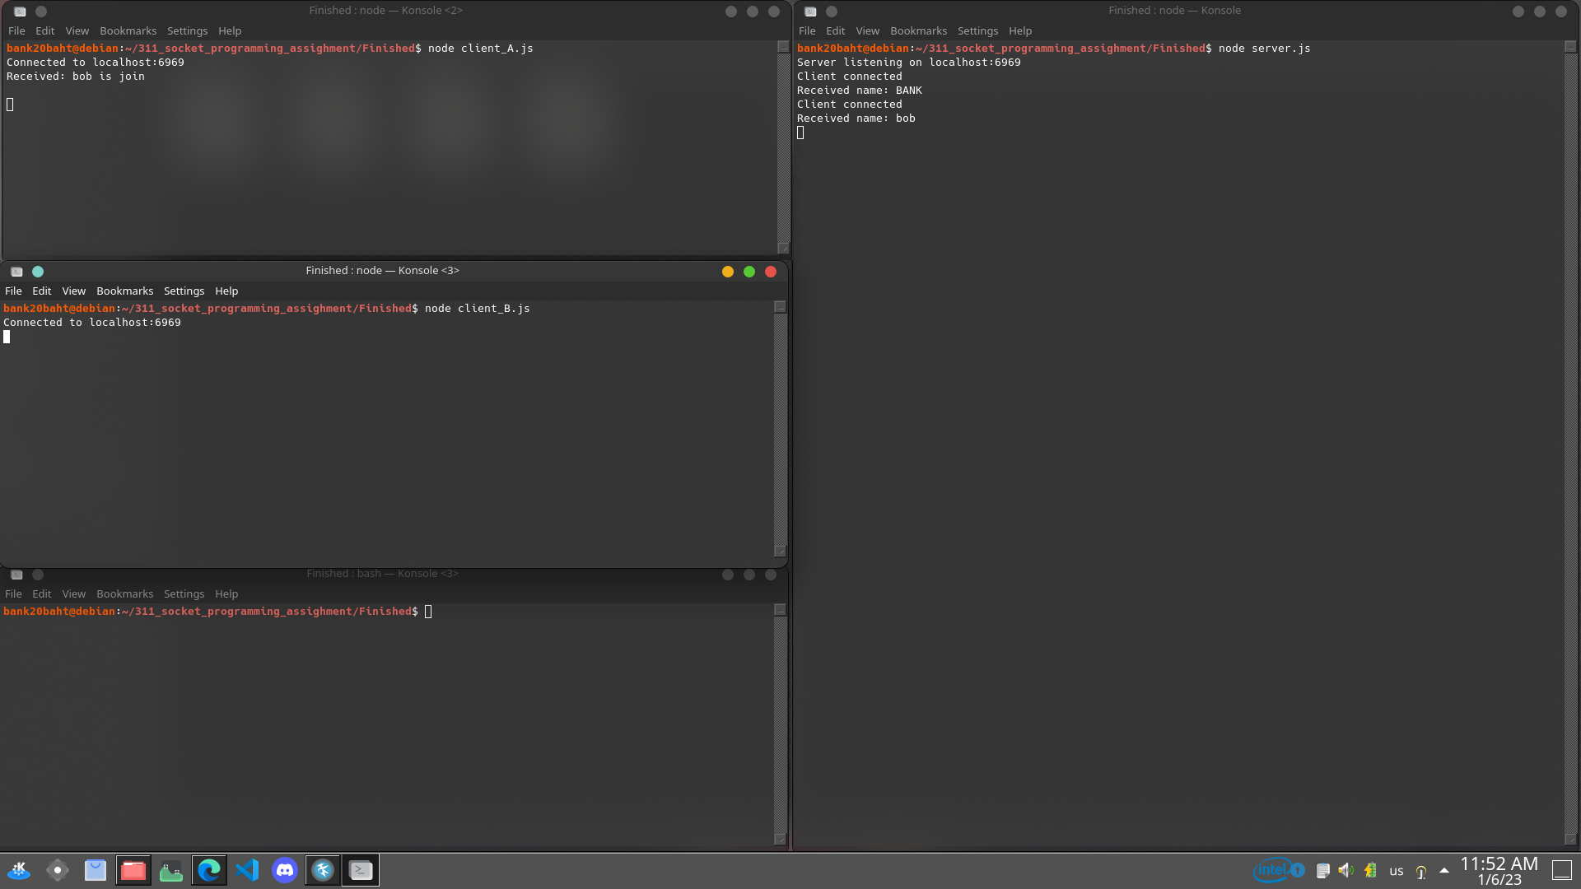Open Settings menu in Konsole <2> window
Image resolution: width=1581 pixels, height=889 pixels.
coord(187,30)
